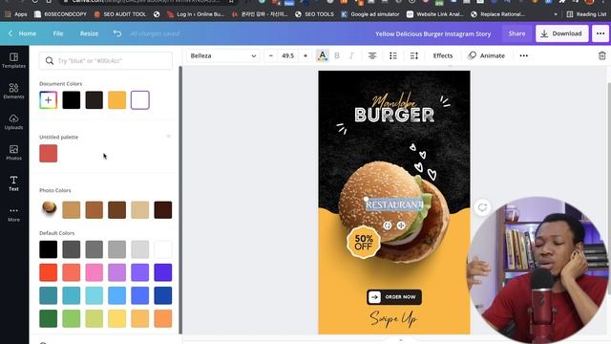This screenshot has width=611, height=344.
Task: Select the darkest brown photo color
Action: pos(163,210)
